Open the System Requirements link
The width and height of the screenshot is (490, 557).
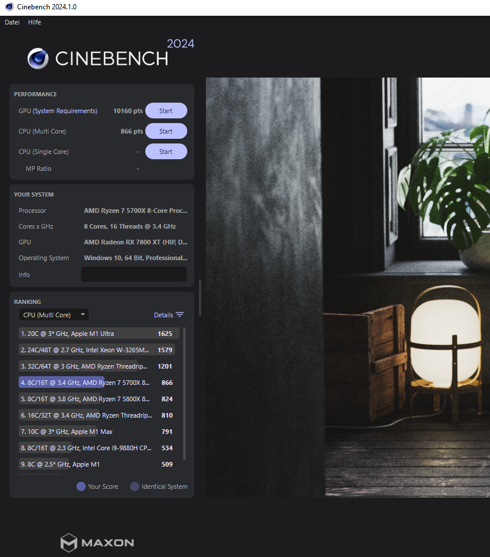[x=65, y=111]
